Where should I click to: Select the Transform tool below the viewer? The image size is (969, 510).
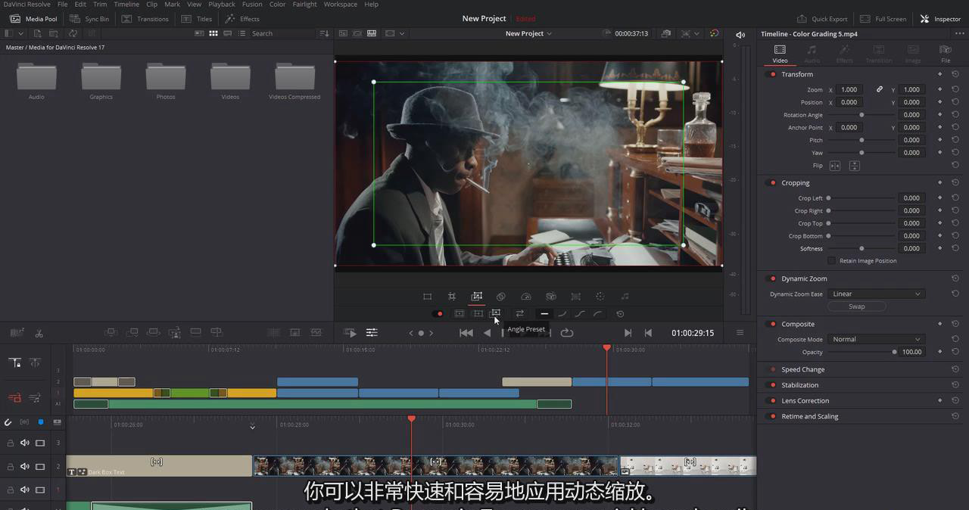(x=427, y=297)
